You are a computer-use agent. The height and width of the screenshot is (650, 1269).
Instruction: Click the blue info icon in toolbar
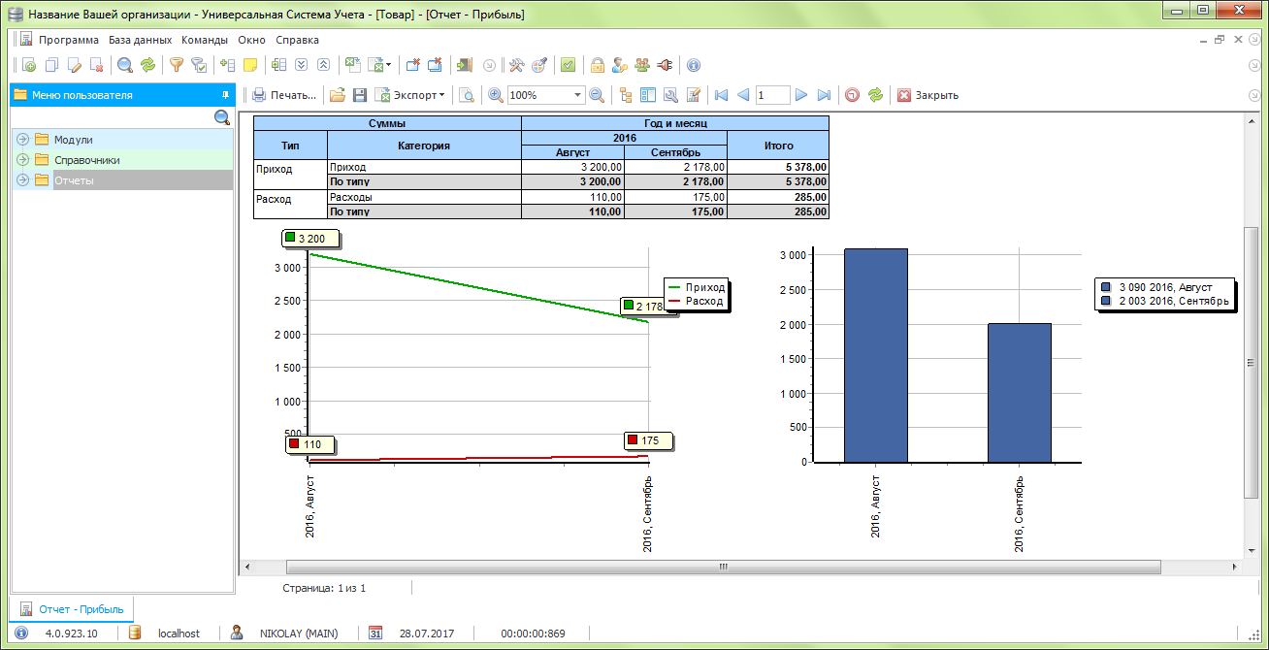coord(694,65)
